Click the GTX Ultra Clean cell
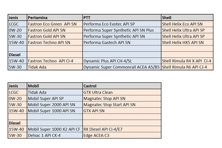This screenshot has width=222, height=148. (x=121, y=92)
